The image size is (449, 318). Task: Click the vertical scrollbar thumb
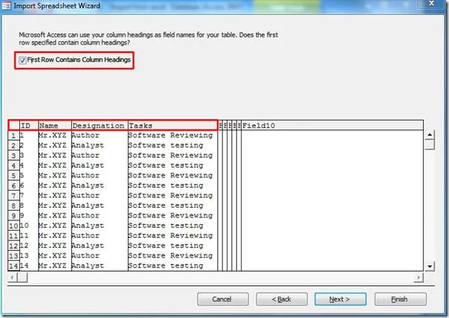click(430, 144)
